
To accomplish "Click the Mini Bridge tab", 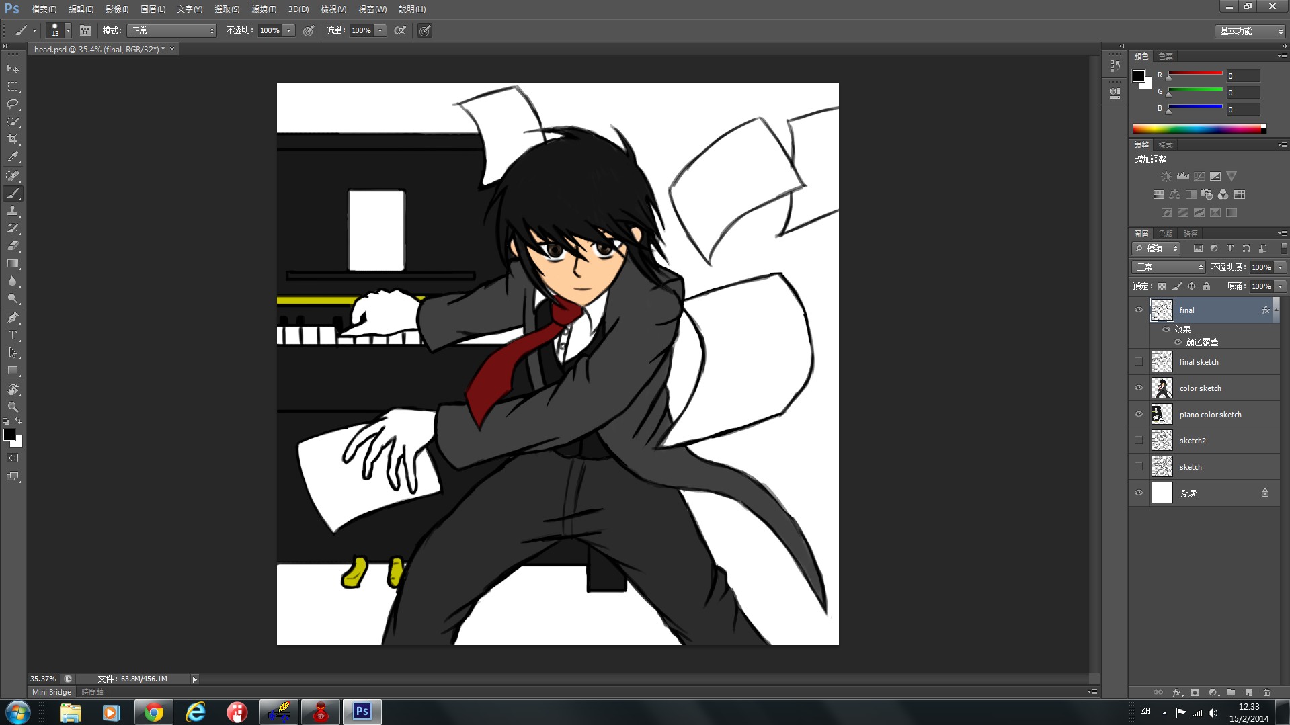I will click(x=52, y=692).
